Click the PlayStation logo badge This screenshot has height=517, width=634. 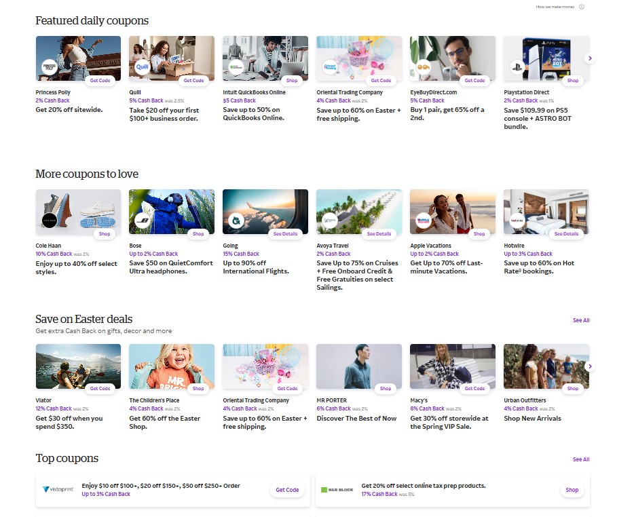517,66
